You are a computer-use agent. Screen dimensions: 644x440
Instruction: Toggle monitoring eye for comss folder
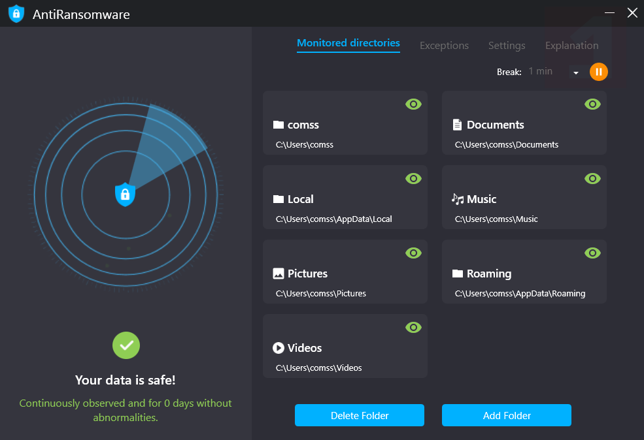(413, 104)
